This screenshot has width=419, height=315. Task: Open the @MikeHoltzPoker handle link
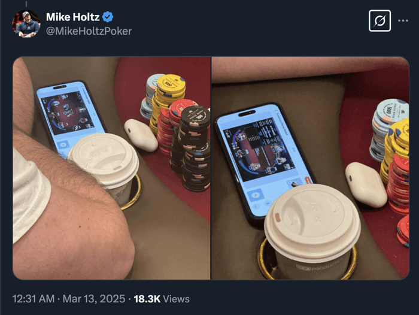[x=89, y=31]
